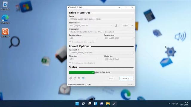Open the Rufus log icon
The height and width of the screenshot is (107, 191).
point(83,78)
